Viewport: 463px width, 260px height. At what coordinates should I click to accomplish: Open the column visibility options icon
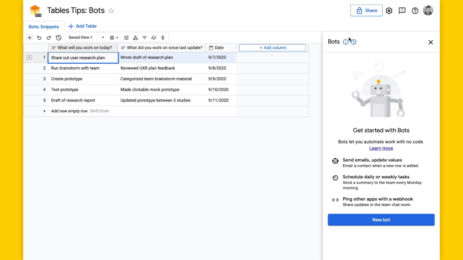126,38
